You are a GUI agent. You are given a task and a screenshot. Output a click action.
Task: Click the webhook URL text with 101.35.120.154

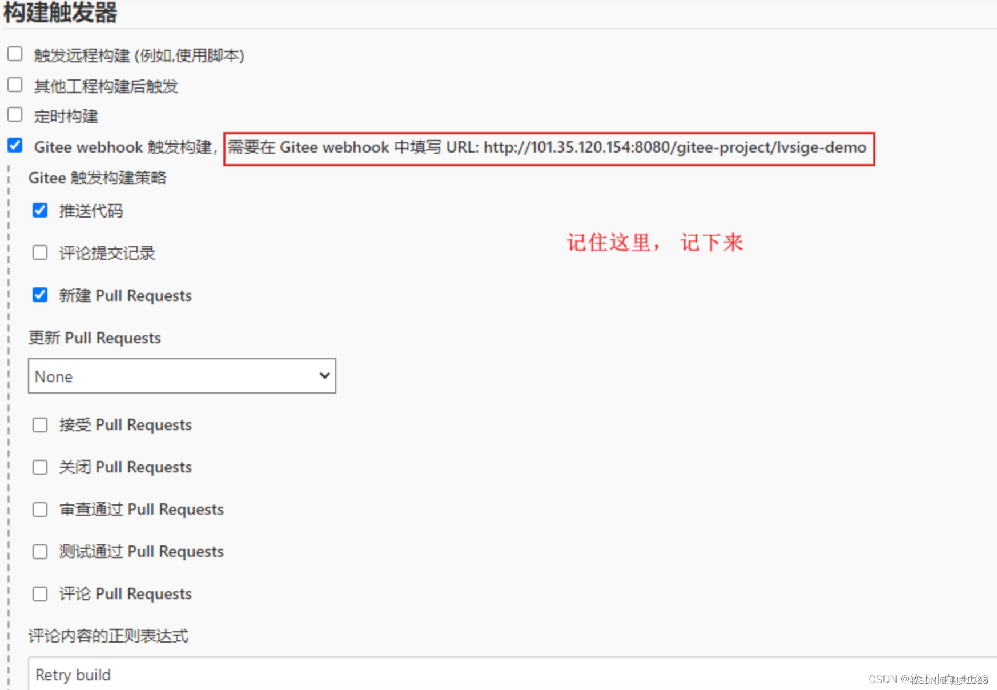[675, 147]
